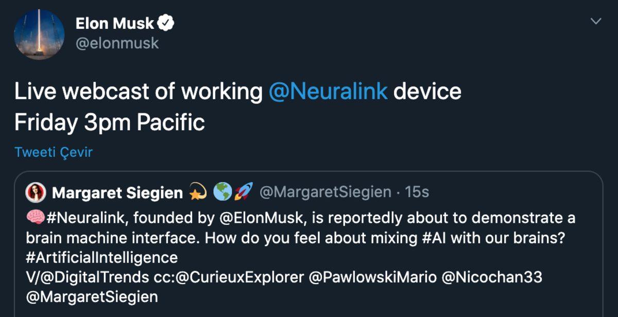This screenshot has width=618, height=317.
Task: Click the rocket emoji in quoted tweet header
Action: coord(242,192)
